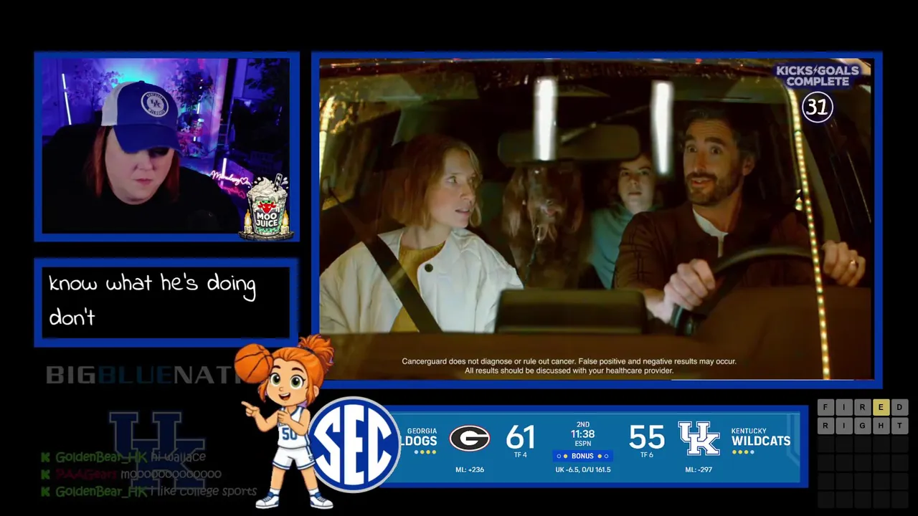The width and height of the screenshot is (918, 516).
Task: Click the TF 6 team fouls label
Action: pyautogui.click(x=646, y=455)
